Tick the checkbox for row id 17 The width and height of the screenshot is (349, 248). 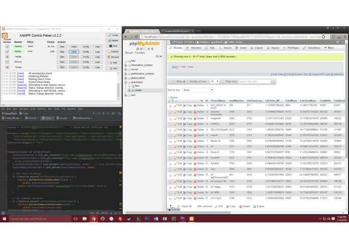coord(171,199)
